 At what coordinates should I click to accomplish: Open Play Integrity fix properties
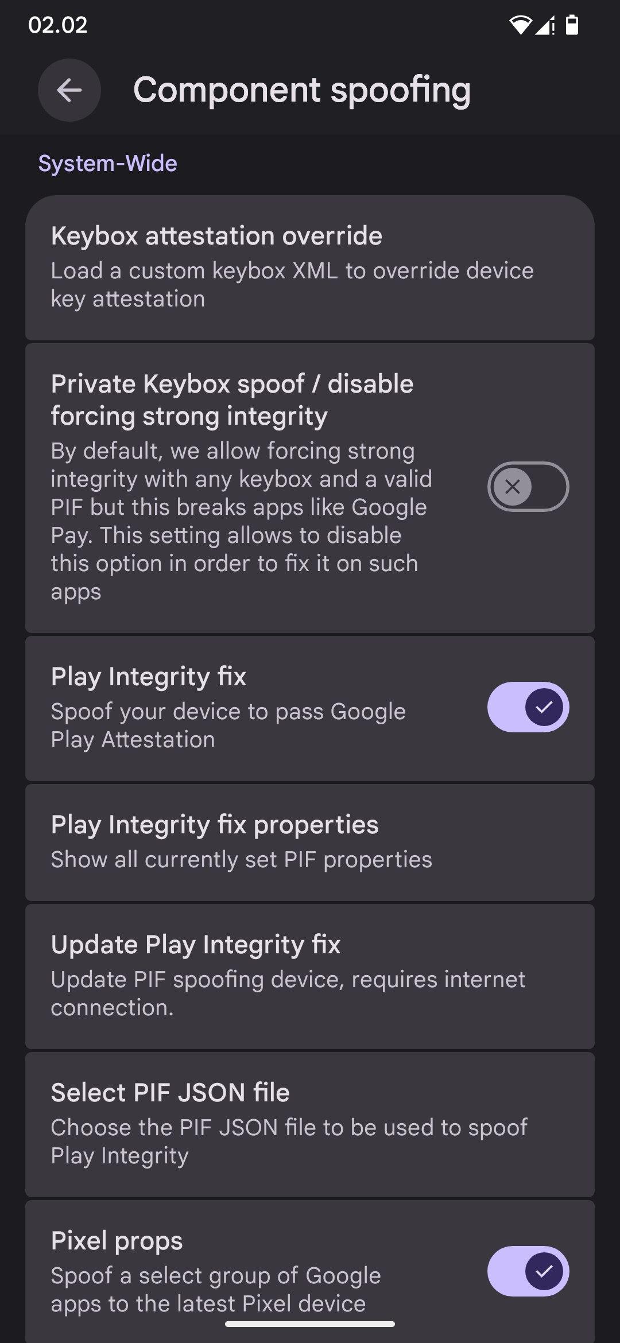tap(310, 842)
